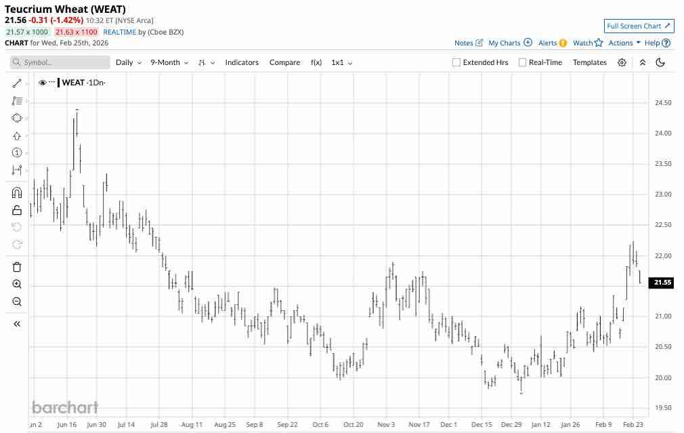This screenshot has height=433, width=684.
Task: Toggle the lock drawings padlock
Action: [16, 210]
